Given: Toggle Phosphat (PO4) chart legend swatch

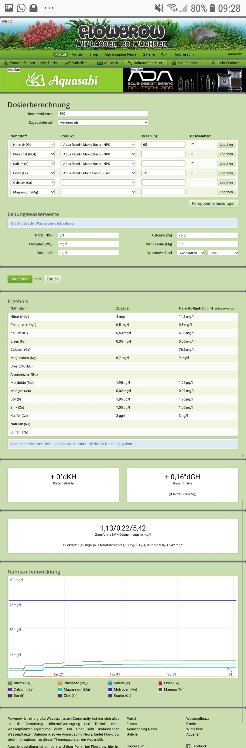Looking at the screenshot, I should (x=60, y=683).
